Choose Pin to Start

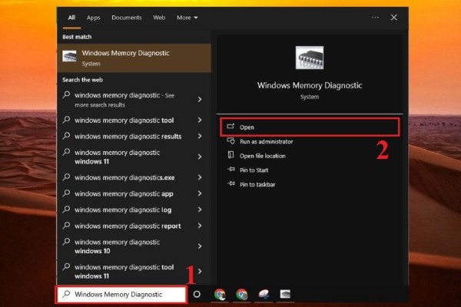pos(254,170)
